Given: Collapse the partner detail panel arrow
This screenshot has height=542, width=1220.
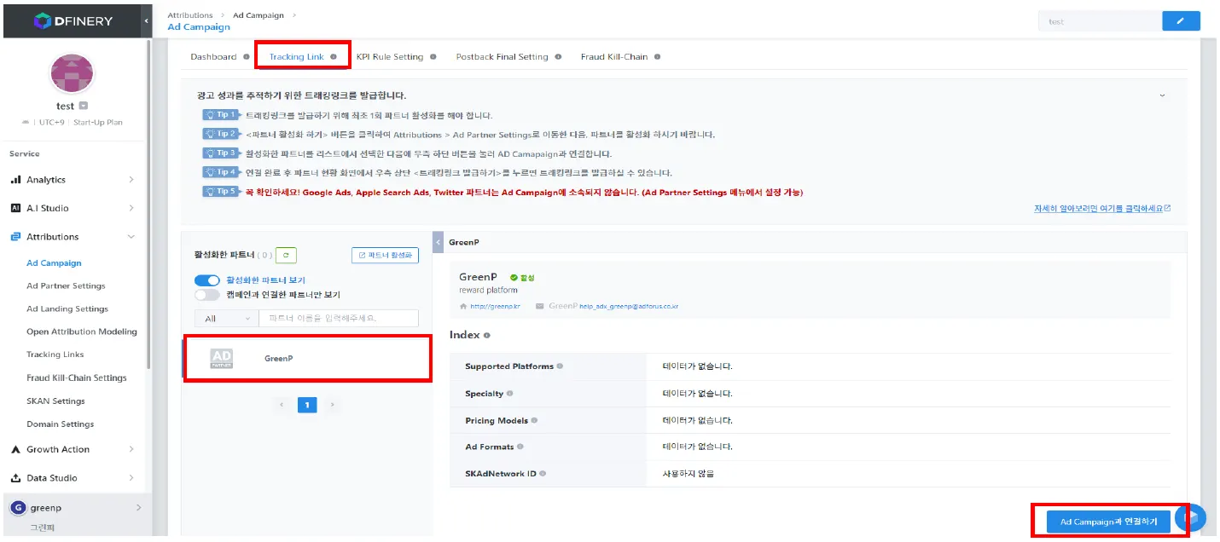Looking at the screenshot, I should [x=439, y=242].
